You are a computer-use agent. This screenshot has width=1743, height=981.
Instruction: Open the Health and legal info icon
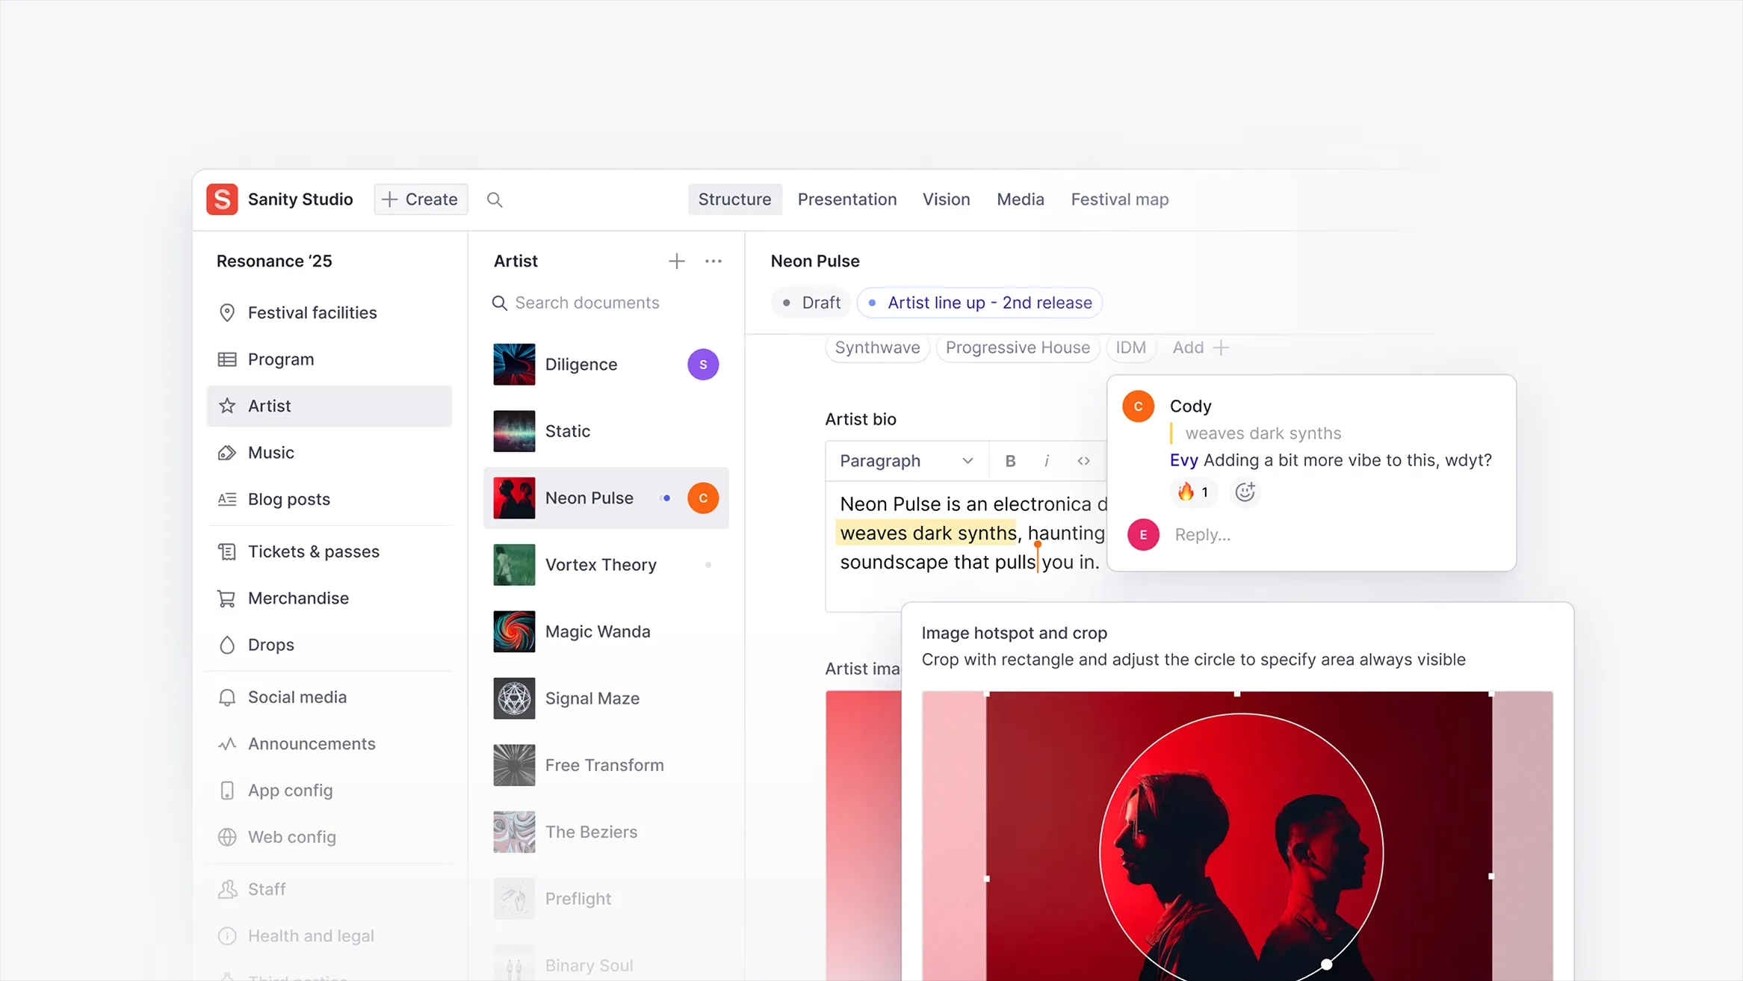[227, 936]
